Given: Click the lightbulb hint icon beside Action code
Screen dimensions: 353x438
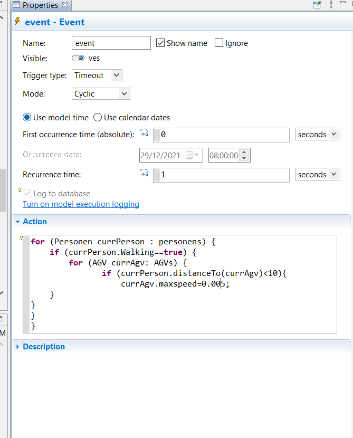Looking at the screenshot, I should pyautogui.click(x=21, y=238).
